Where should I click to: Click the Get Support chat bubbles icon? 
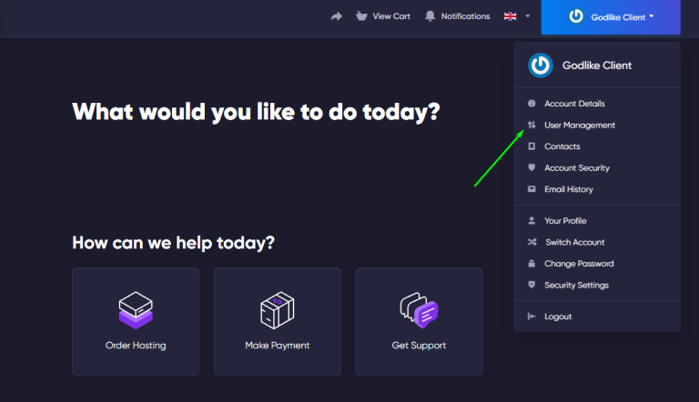point(419,310)
